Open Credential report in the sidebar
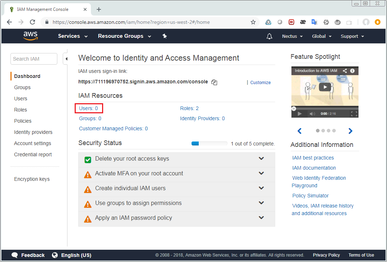This screenshot has height=262, width=387. pyautogui.click(x=33, y=154)
